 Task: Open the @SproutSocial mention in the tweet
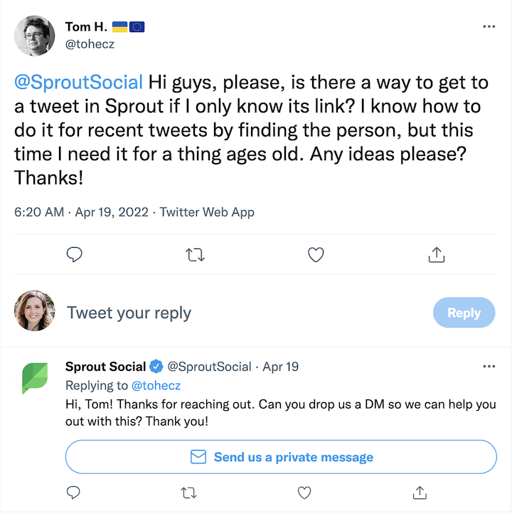79,83
